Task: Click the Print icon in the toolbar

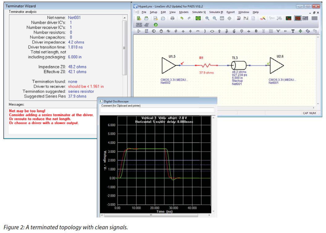Action: pyautogui.click(x=172, y=19)
